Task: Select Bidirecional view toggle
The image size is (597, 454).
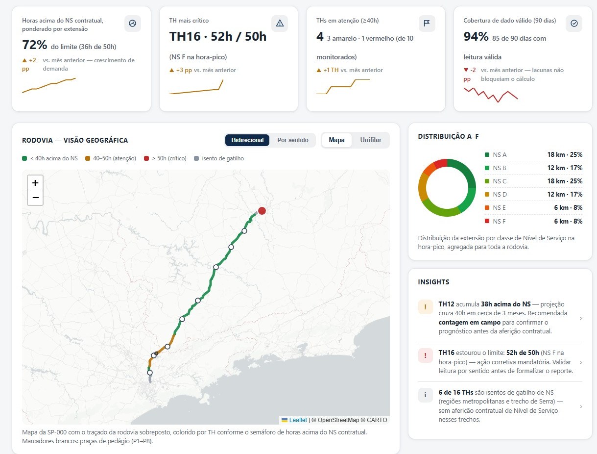Action: pyautogui.click(x=247, y=140)
